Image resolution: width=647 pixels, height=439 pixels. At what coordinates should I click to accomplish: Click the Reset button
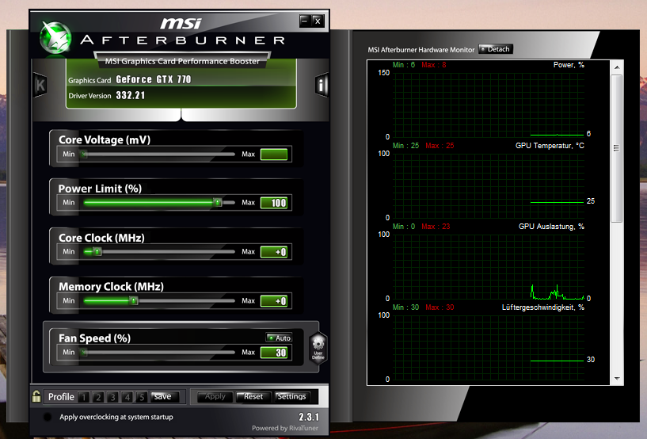pos(253,396)
